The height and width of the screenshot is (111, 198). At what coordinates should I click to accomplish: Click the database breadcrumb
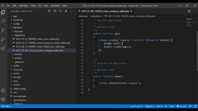(83, 16)
